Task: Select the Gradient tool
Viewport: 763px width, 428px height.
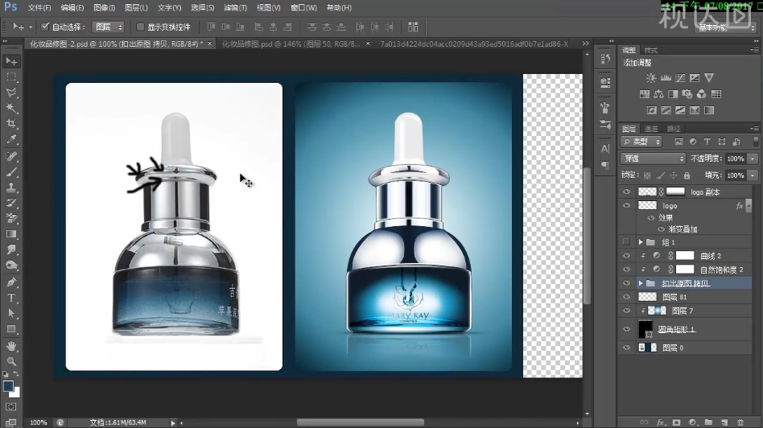Action: tap(11, 234)
